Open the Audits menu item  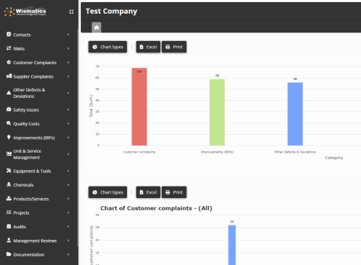pyautogui.click(x=38, y=227)
